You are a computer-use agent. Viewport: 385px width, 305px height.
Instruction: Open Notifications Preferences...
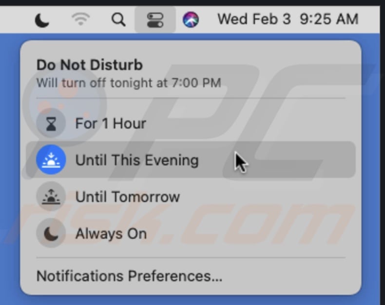click(x=130, y=276)
